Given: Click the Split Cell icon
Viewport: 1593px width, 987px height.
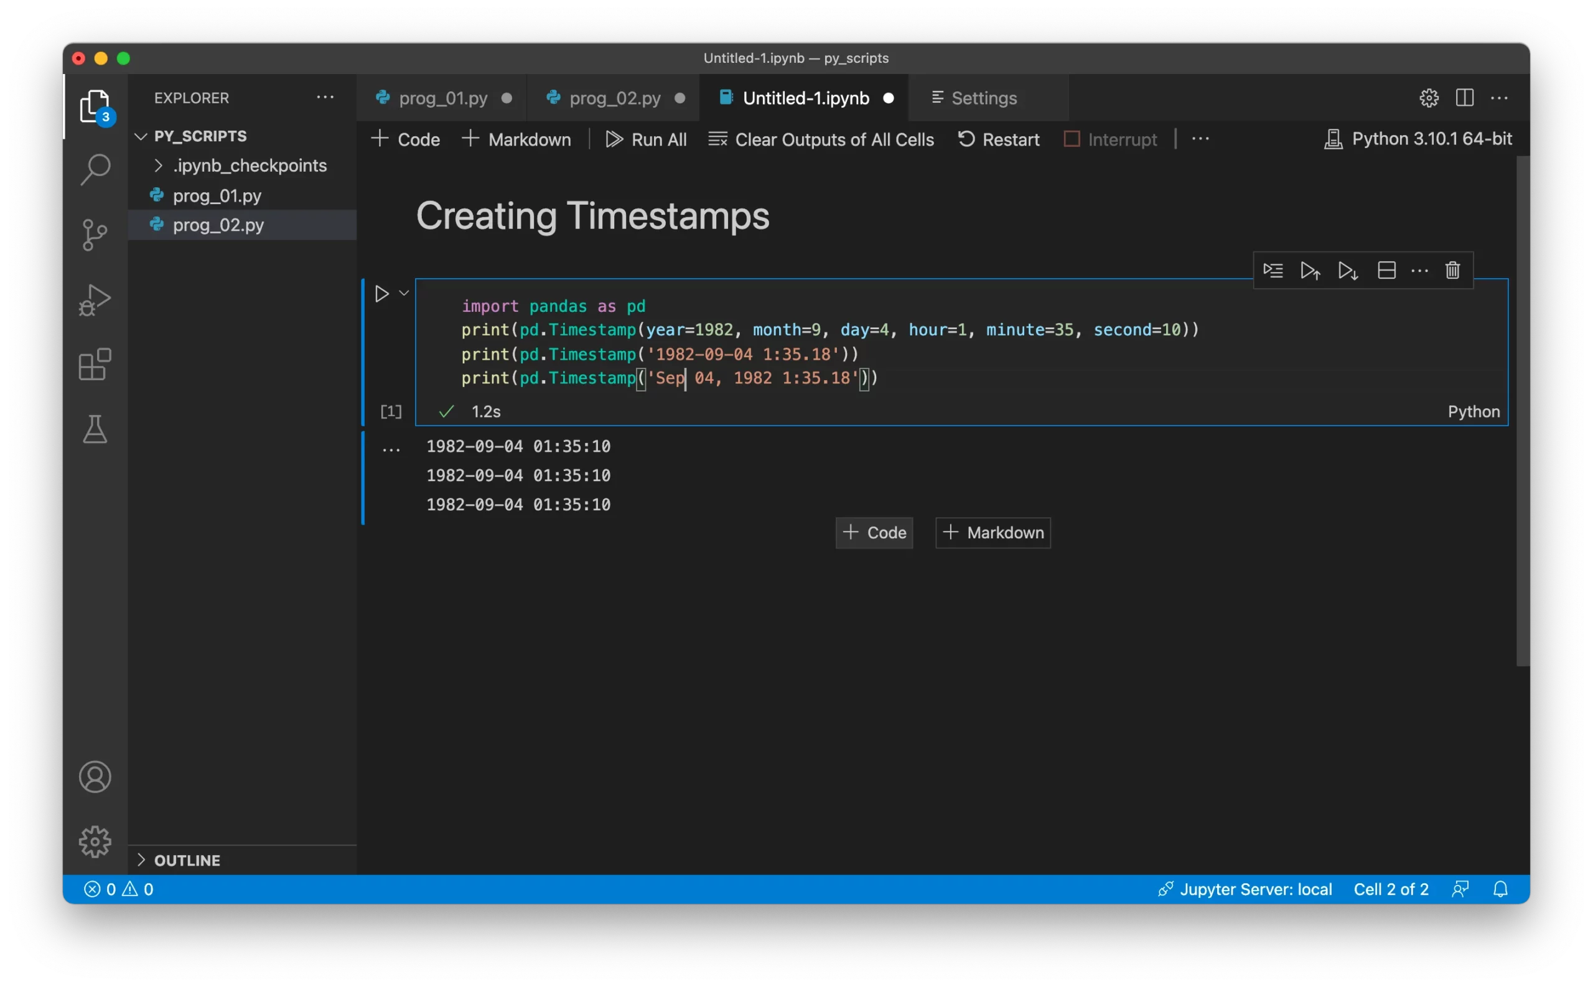Looking at the screenshot, I should [x=1386, y=270].
